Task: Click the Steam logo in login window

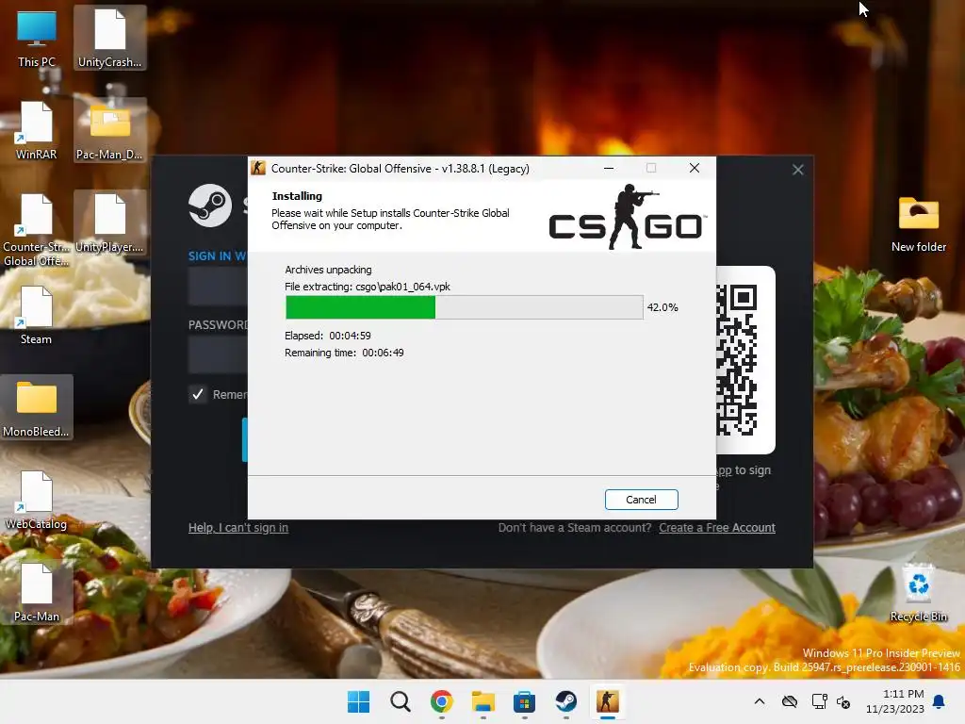Action: coord(210,205)
